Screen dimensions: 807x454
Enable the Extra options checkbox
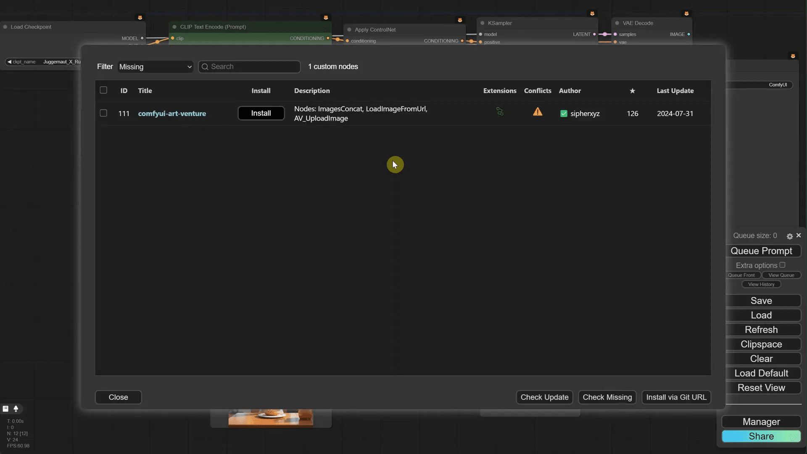pyautogui.click(x=783, y=264)
